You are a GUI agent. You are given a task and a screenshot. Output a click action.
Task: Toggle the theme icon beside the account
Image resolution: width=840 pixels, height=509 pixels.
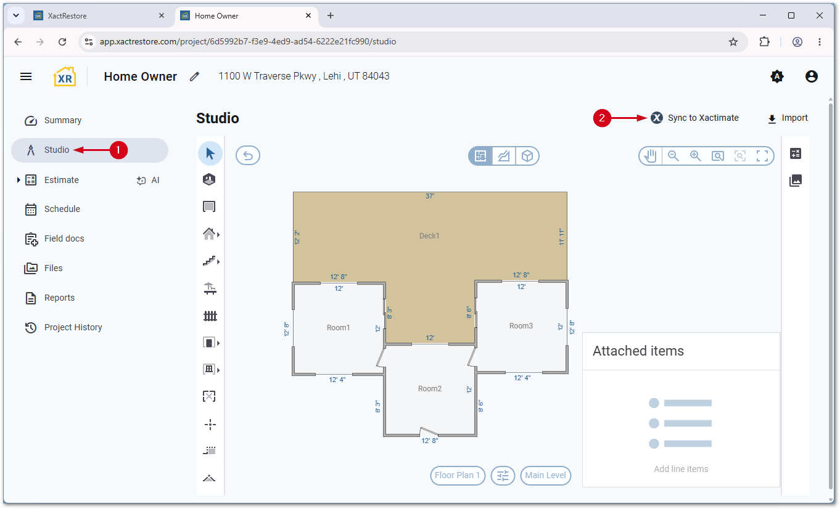point(777,76)
